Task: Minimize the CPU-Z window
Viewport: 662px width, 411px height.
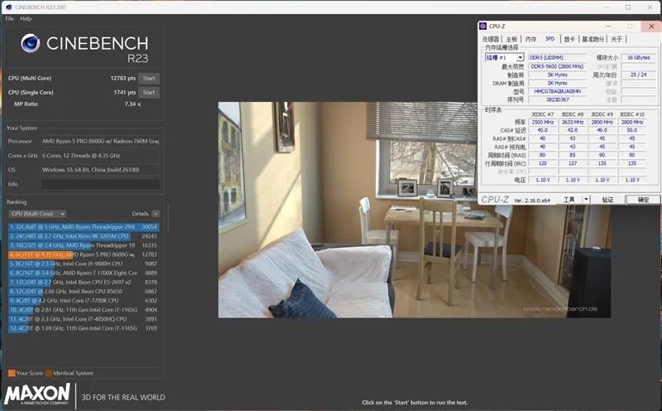Action: click(x=608, y=27)
